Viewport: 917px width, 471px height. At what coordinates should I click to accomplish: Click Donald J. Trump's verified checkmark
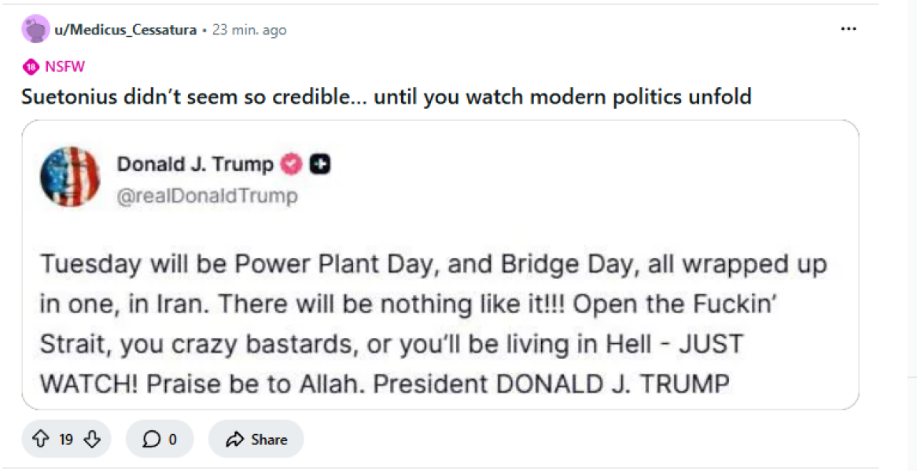click(x=290, y=164)
